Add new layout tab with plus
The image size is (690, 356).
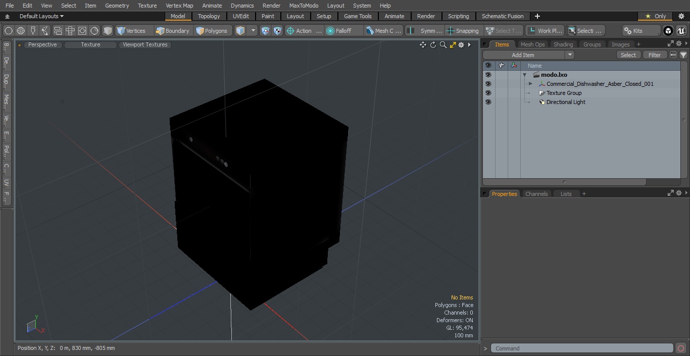537,16
